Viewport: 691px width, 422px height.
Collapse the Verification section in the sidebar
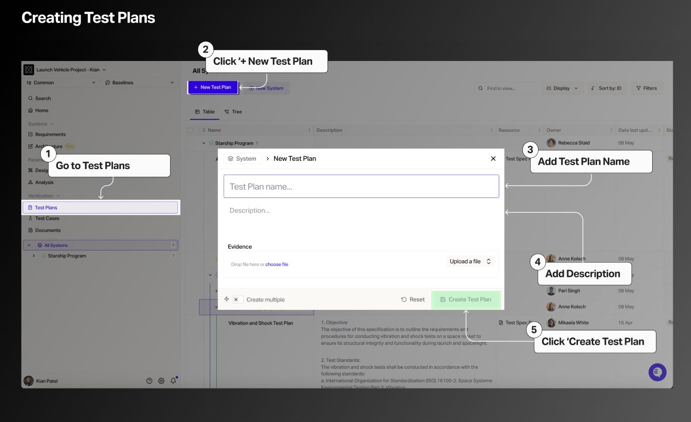(43, 196)
